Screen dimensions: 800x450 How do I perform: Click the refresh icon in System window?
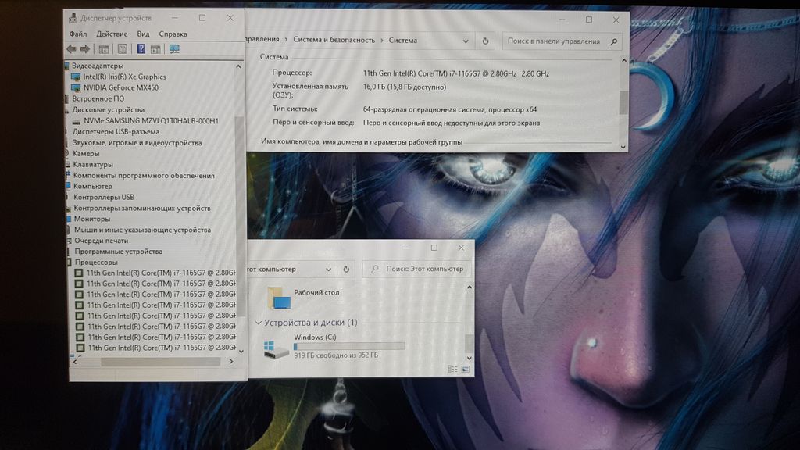point(485,41)
